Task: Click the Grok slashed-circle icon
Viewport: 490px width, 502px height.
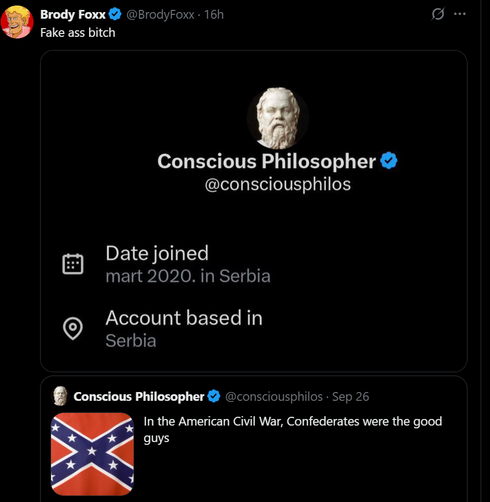Action: (438, 15)
